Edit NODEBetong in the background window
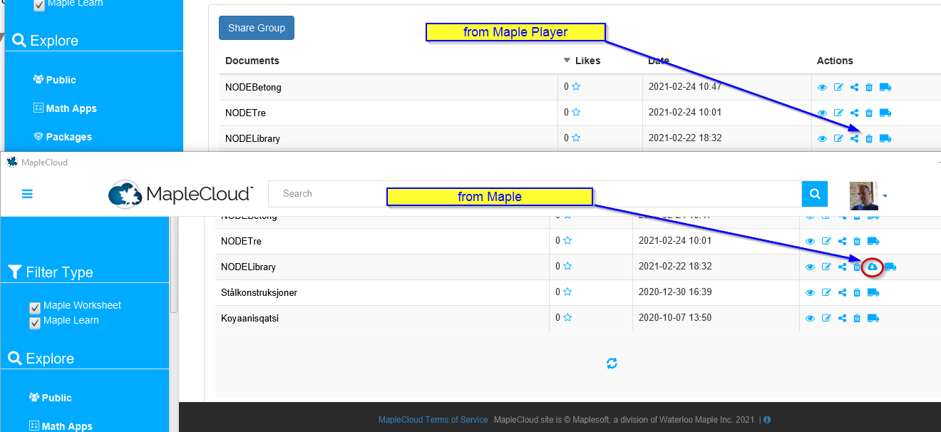941x432 pixels. pyautogui.click(x=838, y=87)
